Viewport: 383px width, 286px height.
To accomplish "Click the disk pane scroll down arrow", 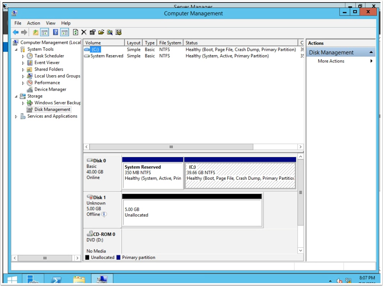I will [301, 251].
